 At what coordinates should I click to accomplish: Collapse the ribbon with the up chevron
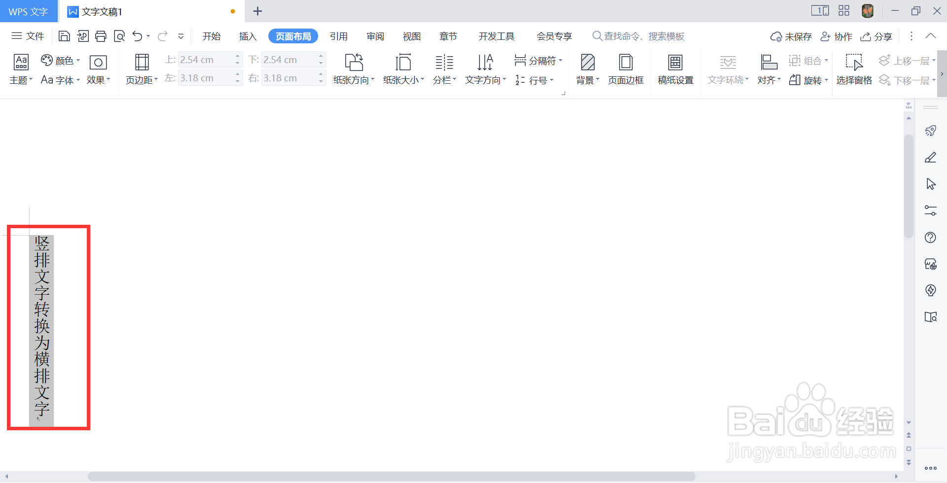point(931,36)
